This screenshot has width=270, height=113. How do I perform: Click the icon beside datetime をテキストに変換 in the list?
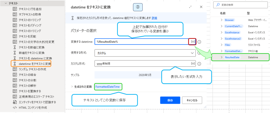[15, 64]
